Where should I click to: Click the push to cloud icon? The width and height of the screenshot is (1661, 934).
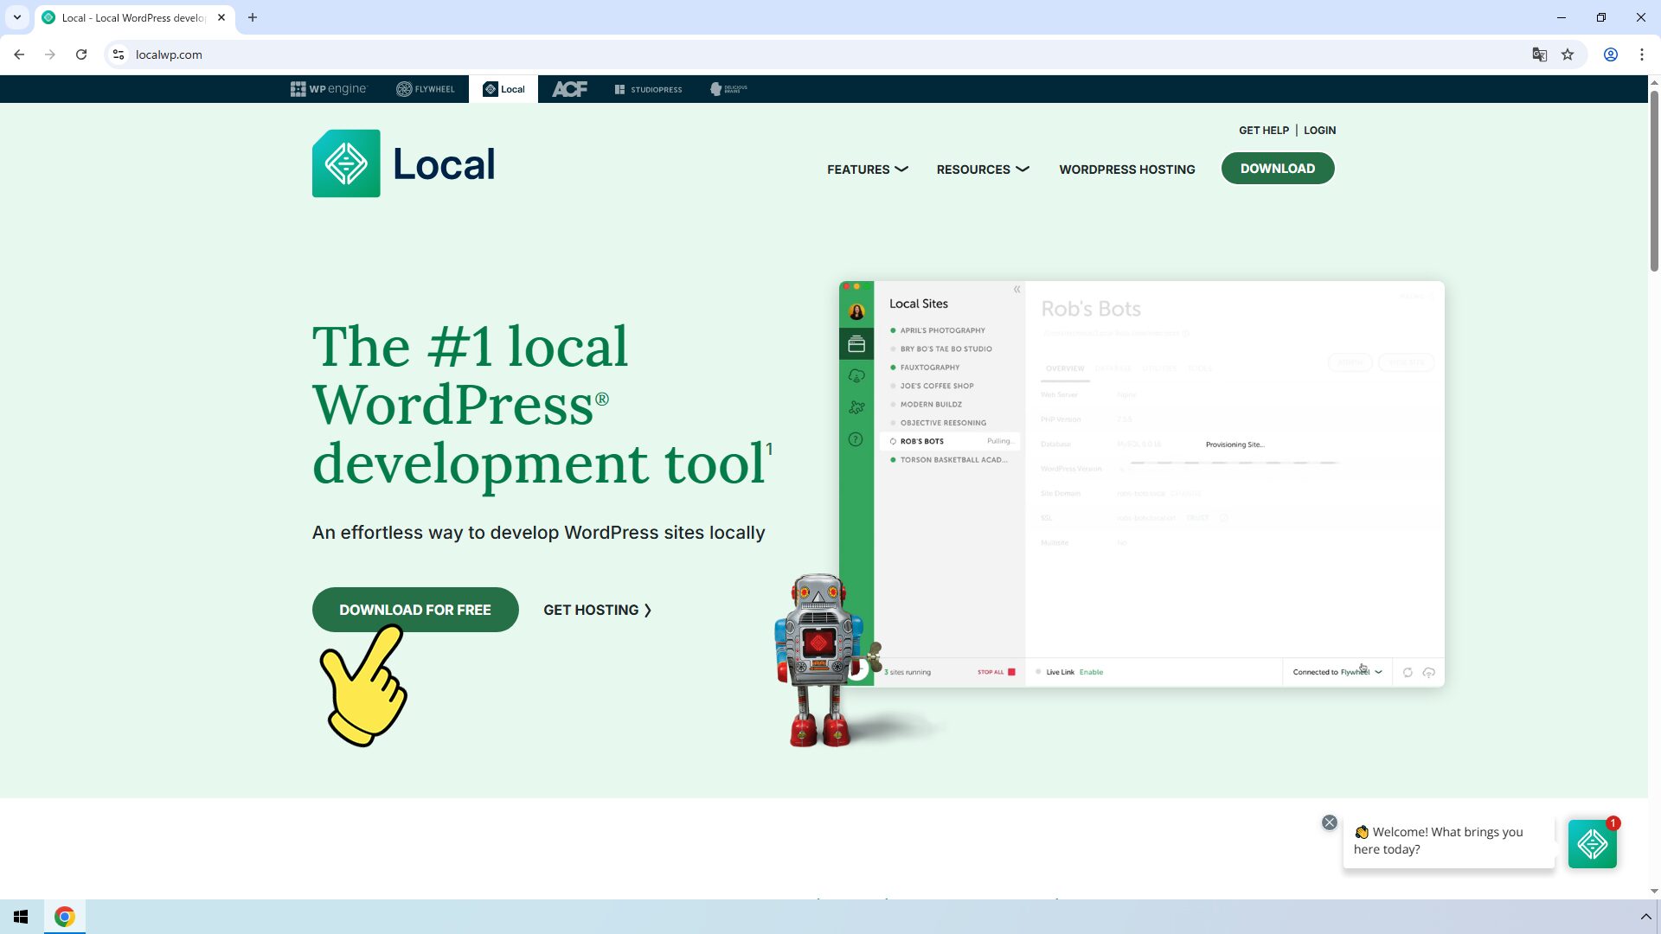[x=1429, y=672]
